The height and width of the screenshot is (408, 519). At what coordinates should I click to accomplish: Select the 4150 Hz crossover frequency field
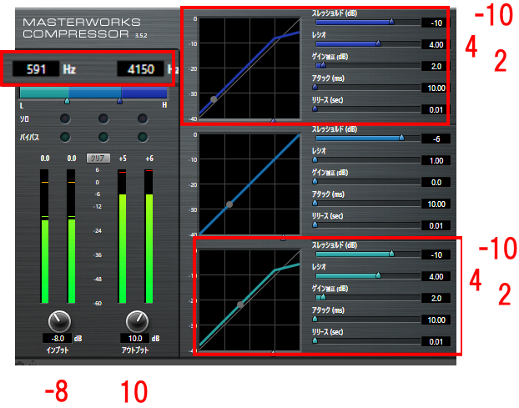(x=140, y=68)
